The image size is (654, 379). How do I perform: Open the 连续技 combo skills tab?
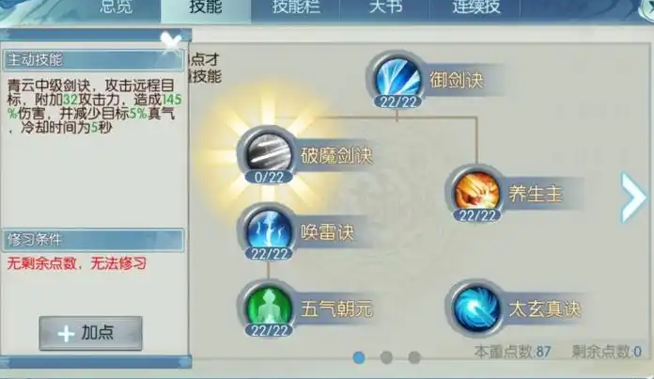tap(475, 8)
